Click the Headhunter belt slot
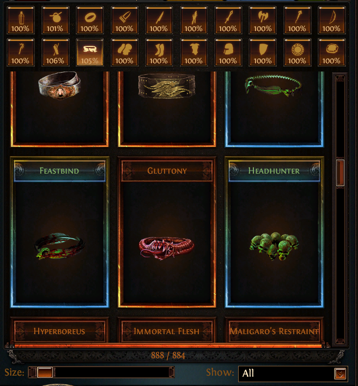The height and width of the screenshot is (386, 358). [274, 232]
